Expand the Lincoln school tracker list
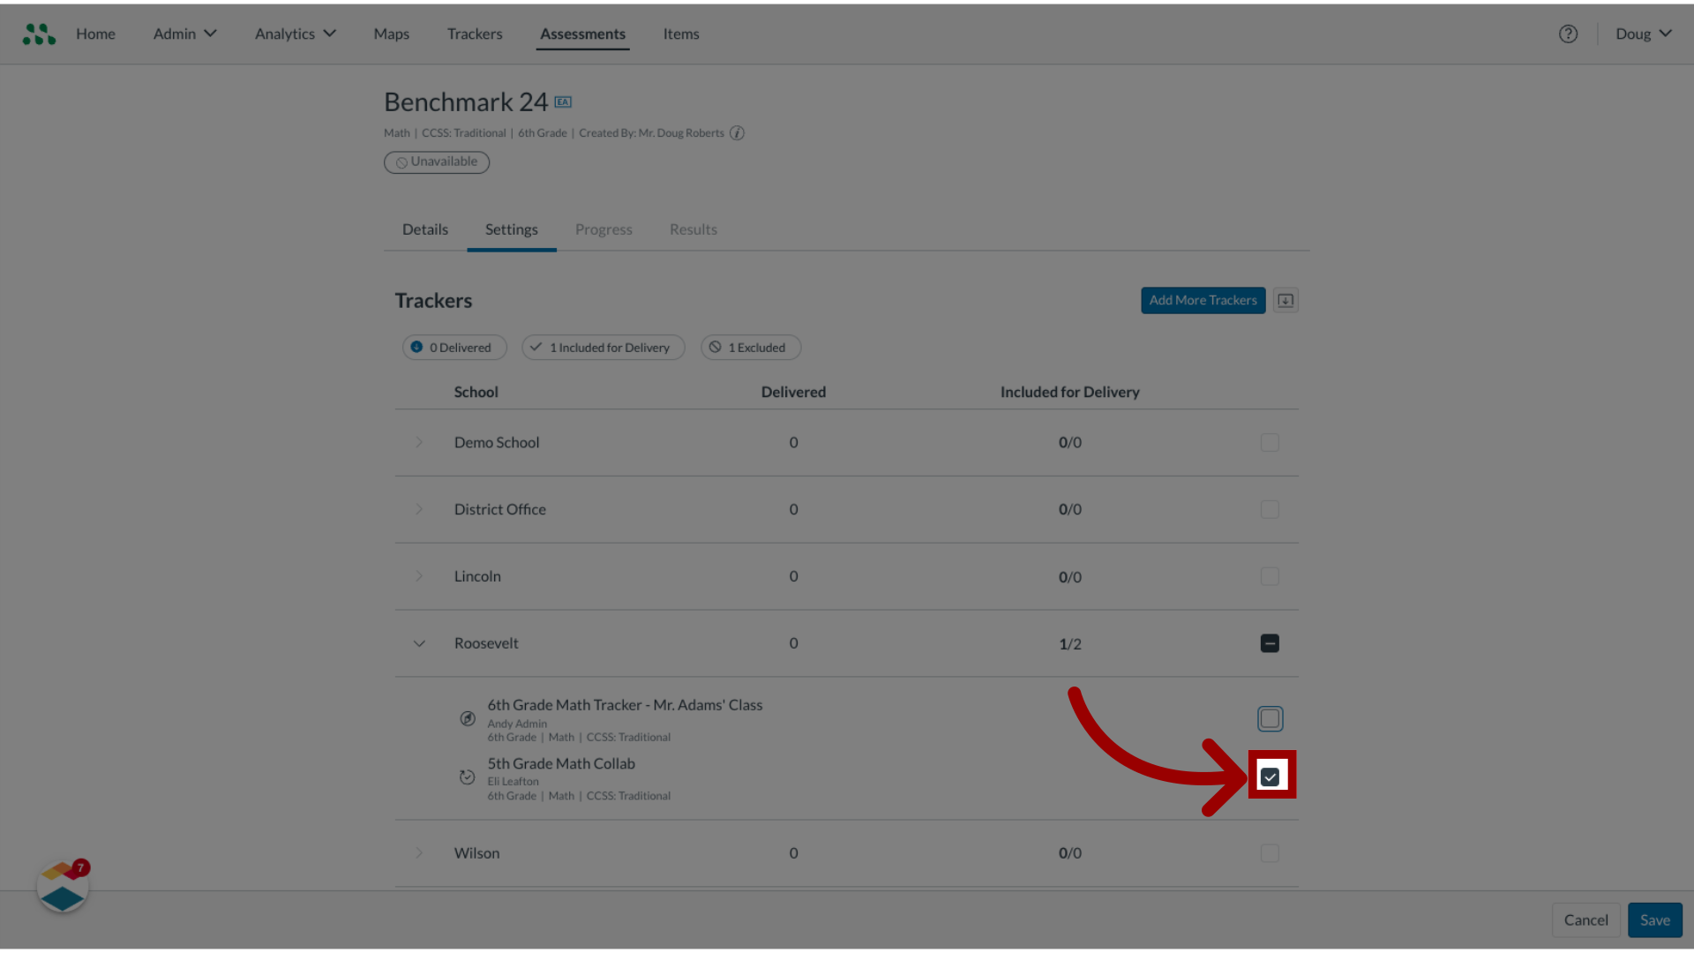 coord(419,574)
